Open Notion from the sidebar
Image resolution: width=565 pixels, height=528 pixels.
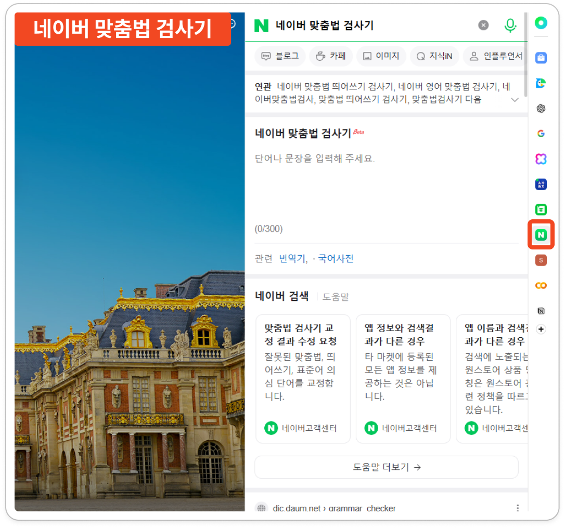[541, 311]
